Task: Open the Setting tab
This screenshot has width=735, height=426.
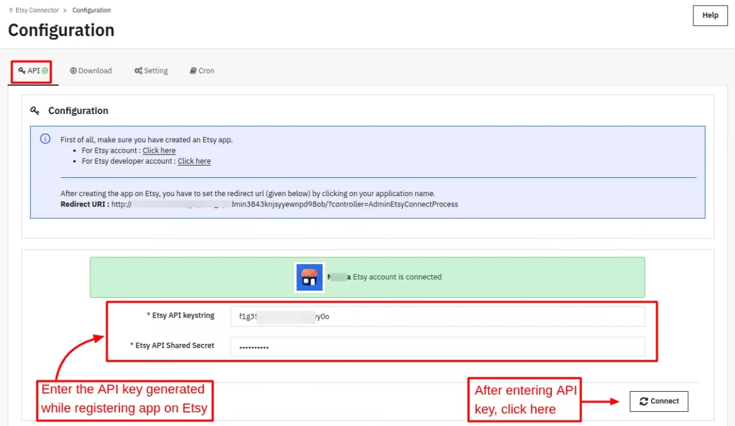Action: click(x=151, y=71)
